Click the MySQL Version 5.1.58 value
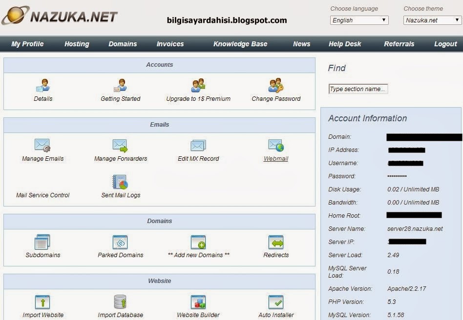 pyautogui.click(x=396, y=315)
